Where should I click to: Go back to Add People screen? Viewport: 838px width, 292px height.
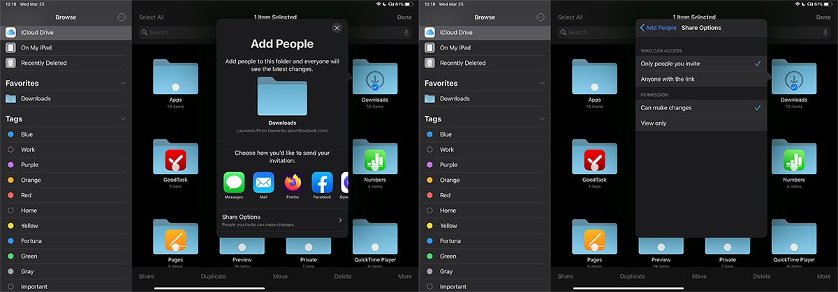click(x=659, y=28)
